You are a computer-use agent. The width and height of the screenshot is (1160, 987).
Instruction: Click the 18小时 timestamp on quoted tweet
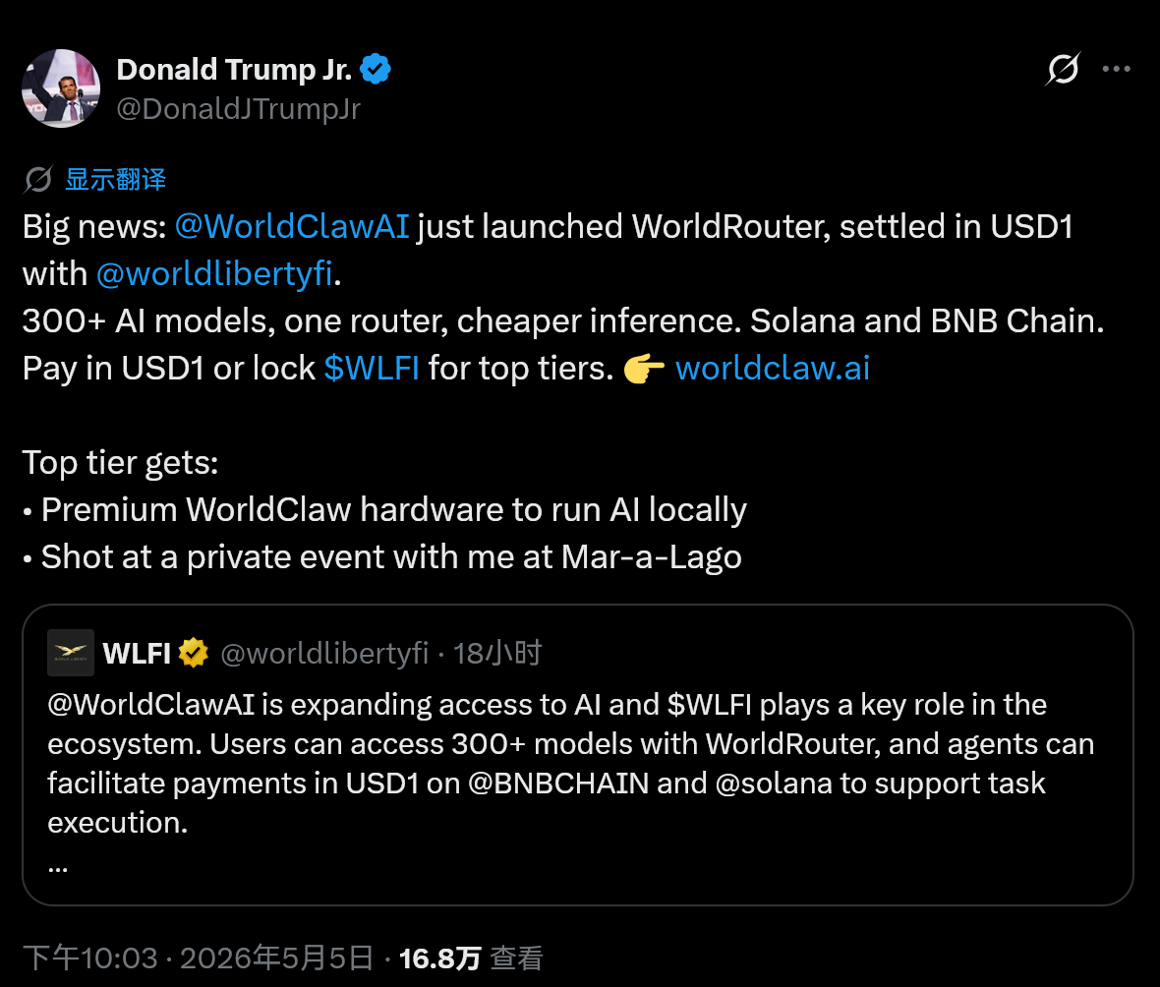497,654
